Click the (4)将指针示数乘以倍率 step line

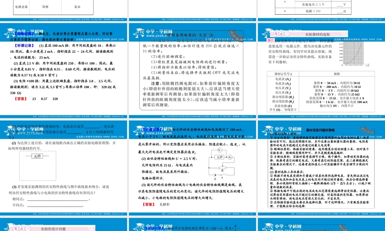coord(184,67)
